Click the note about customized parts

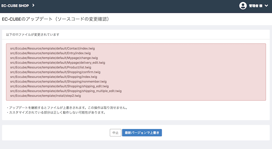pyautogui.click(x=56, y=113)
